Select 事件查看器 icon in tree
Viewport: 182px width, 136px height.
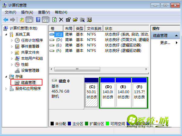tap(17, 46)
